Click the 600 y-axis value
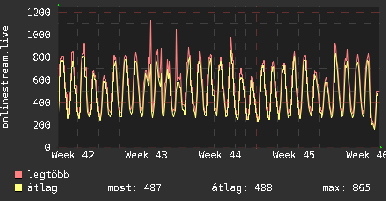The image size is (386, 201). [42, 80]
